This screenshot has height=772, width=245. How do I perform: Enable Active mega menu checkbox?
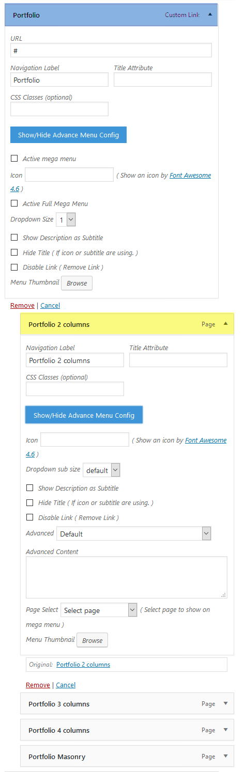[x=14, y=159]
